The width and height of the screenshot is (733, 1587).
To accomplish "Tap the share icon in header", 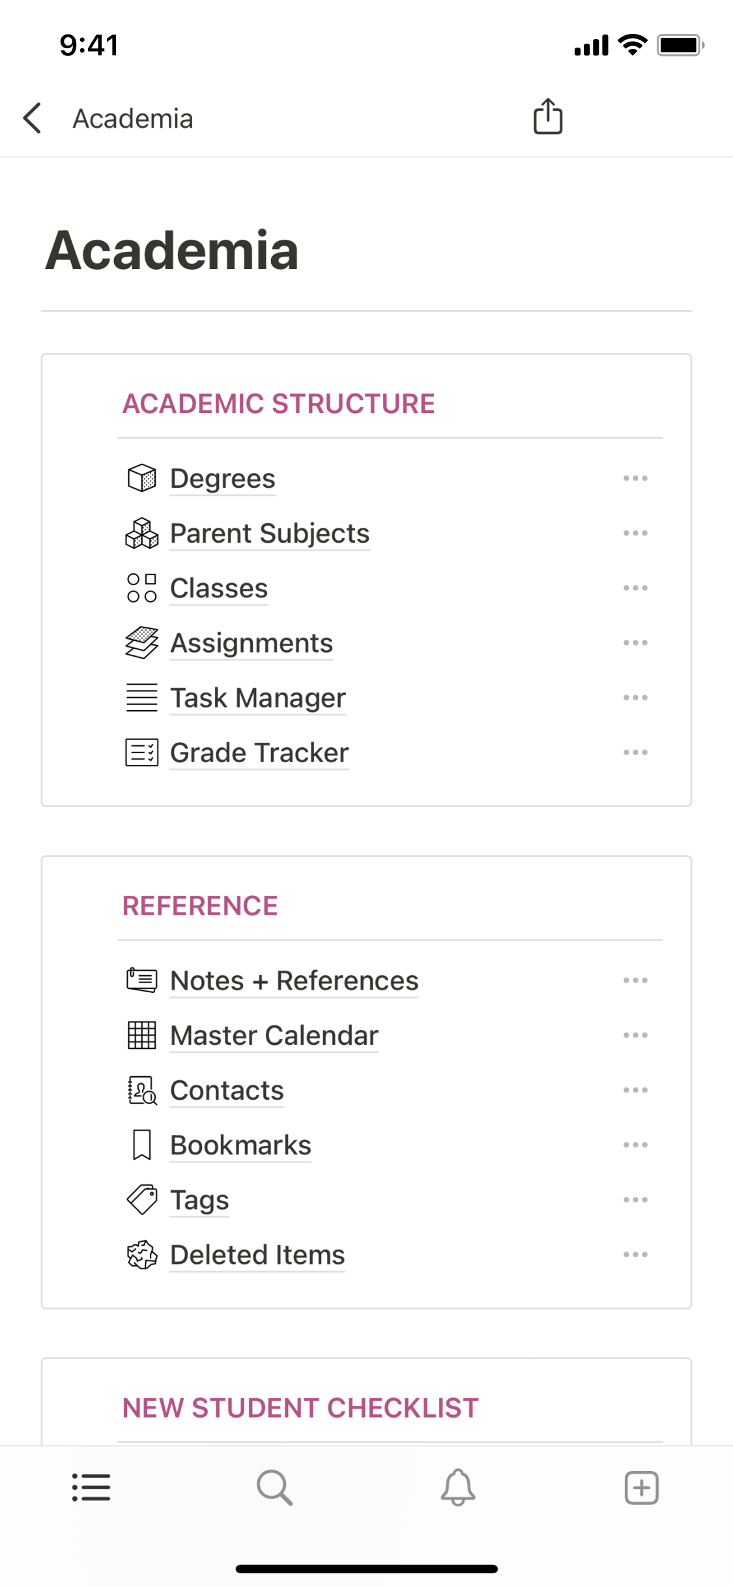I will [548, 117].
